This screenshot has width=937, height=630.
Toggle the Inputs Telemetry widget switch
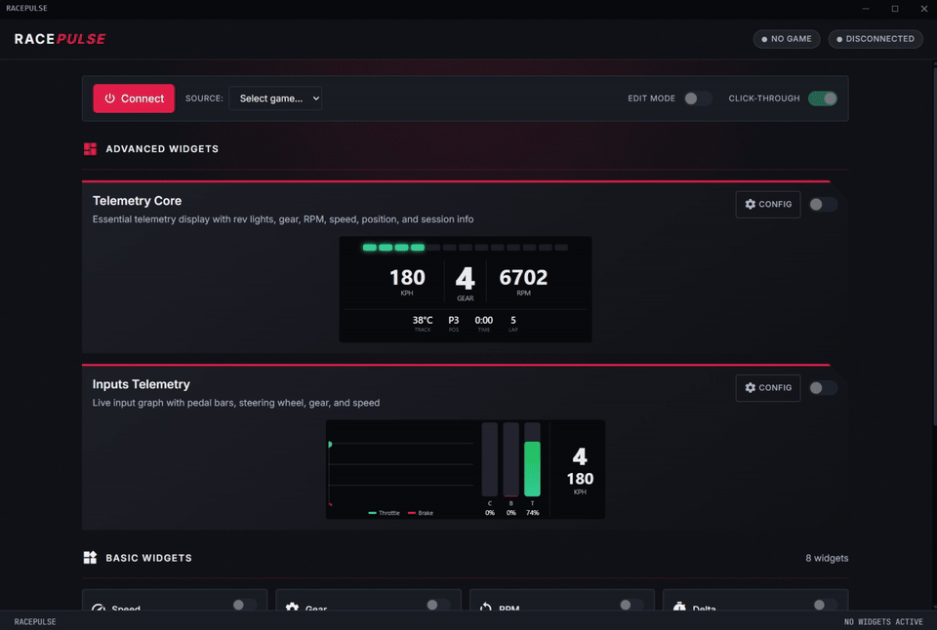(823, 387)
